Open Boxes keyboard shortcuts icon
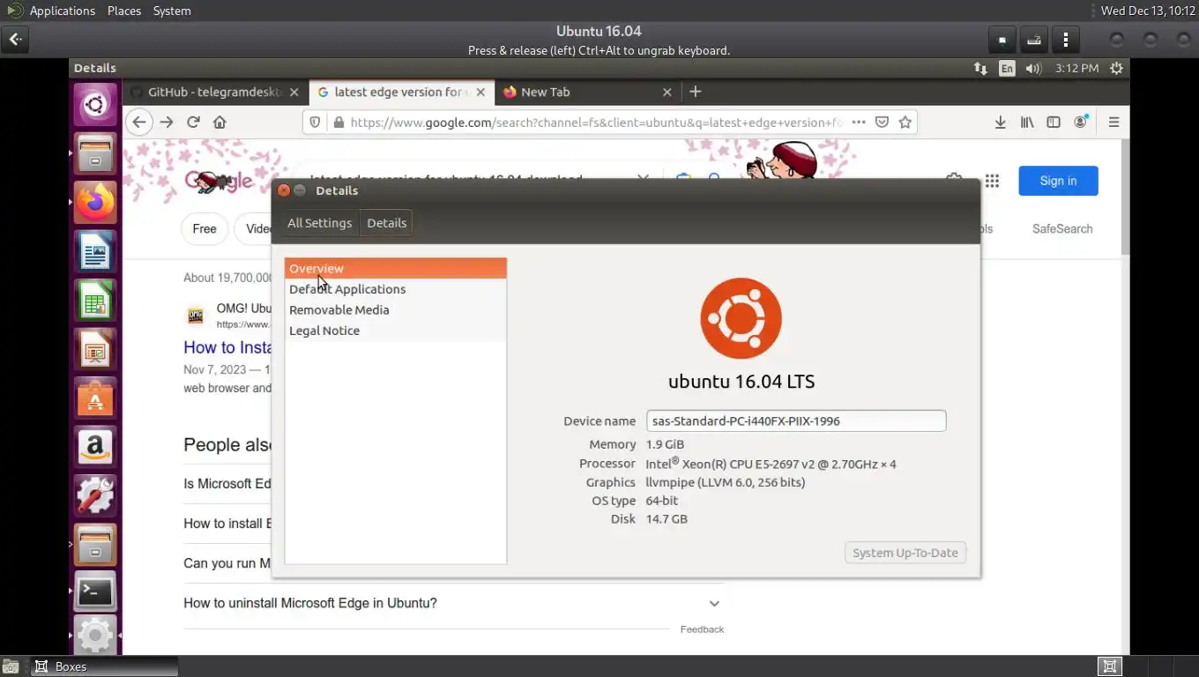Screen dimensions: 1199x677 click(x=1034, y=40)
